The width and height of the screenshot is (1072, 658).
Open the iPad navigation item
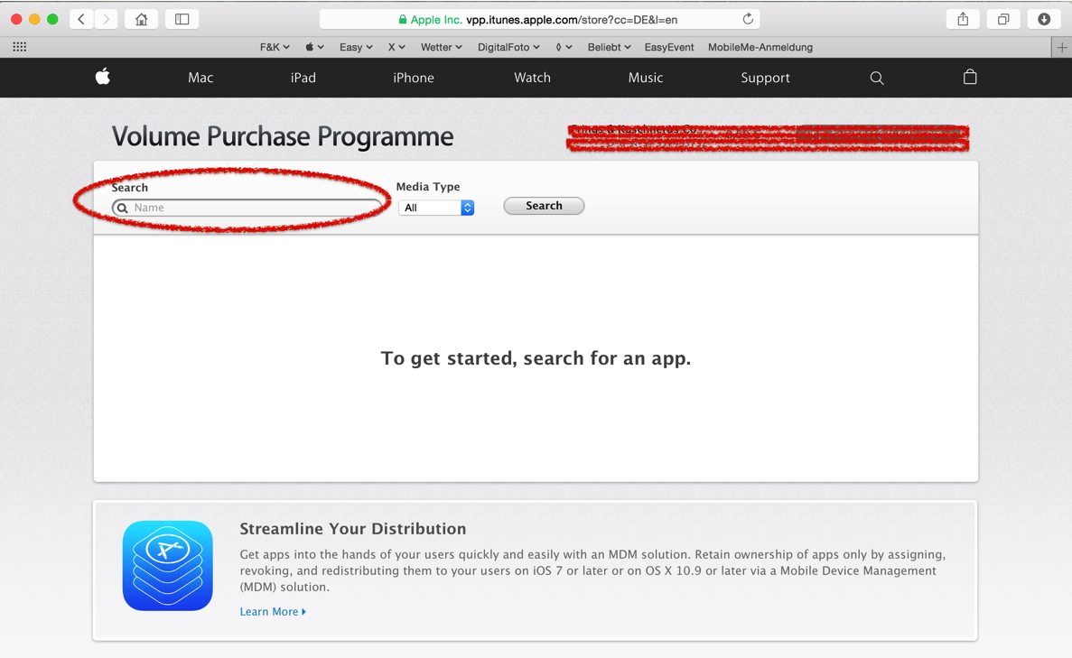[303, 78]
